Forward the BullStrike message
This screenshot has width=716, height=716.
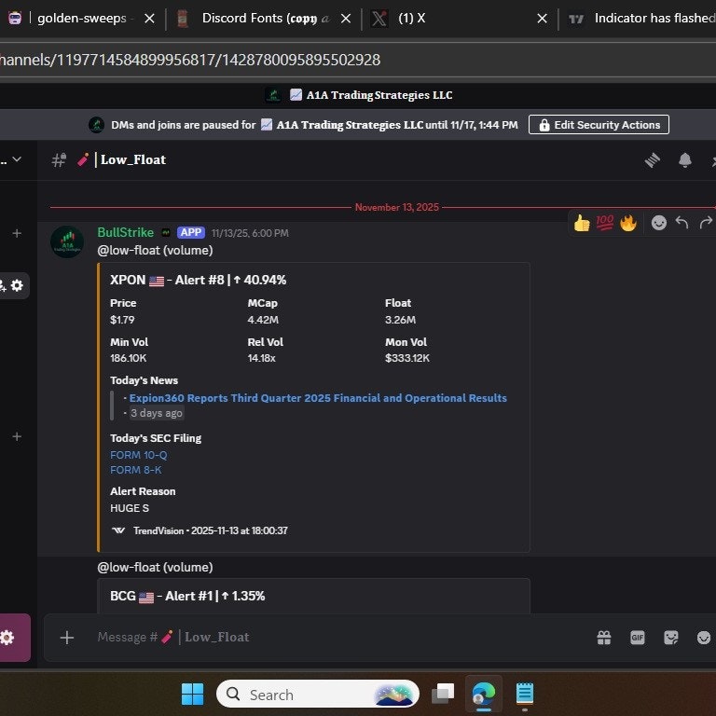click(706, 223)
